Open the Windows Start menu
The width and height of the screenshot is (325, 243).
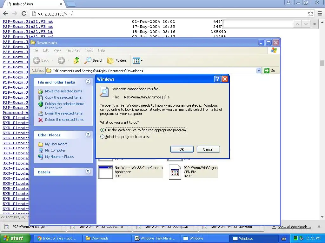pyautogui.click(x=15, y=238)
